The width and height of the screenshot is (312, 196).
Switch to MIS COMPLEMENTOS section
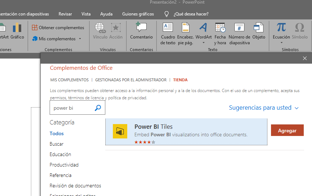(x=69, y=80)
